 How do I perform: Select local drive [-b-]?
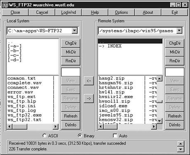pyautogui.click(x=14, y=51)
